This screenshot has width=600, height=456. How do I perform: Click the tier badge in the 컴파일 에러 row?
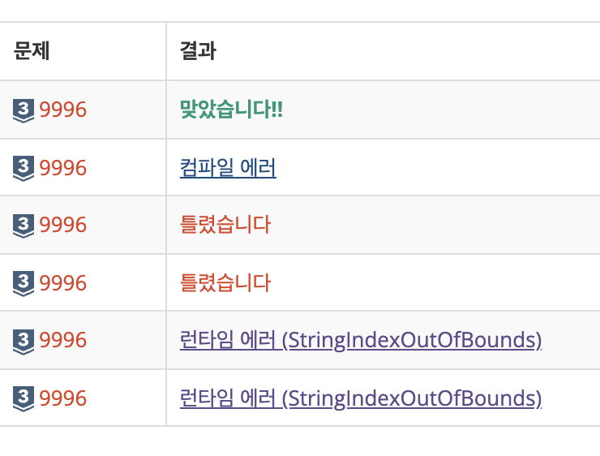24,168
